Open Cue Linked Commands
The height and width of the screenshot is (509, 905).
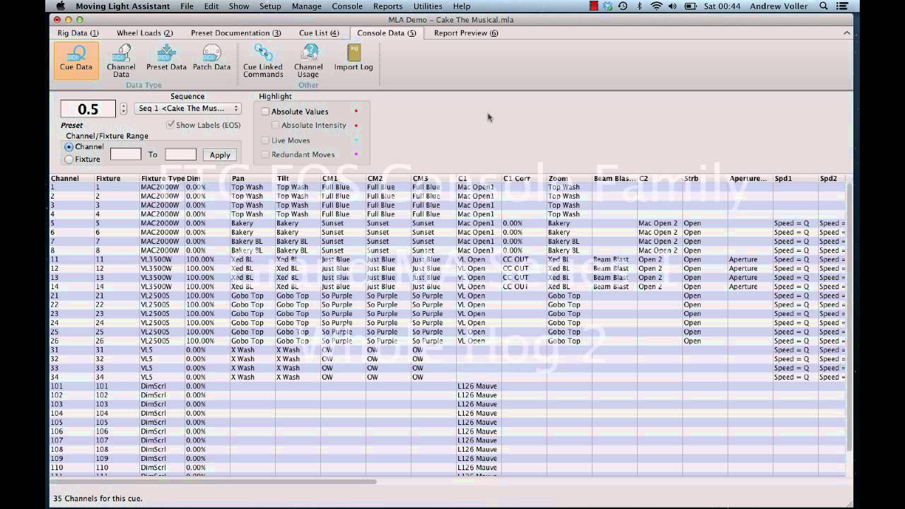[x=263, y=61]
